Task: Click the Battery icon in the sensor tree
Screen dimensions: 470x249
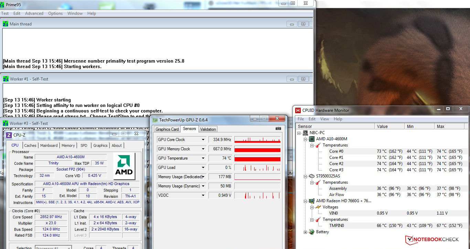Action: [312, 232]
